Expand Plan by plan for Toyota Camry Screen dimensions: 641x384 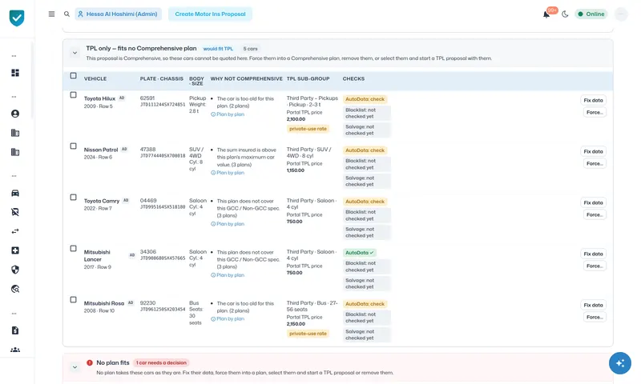point(228,224)
